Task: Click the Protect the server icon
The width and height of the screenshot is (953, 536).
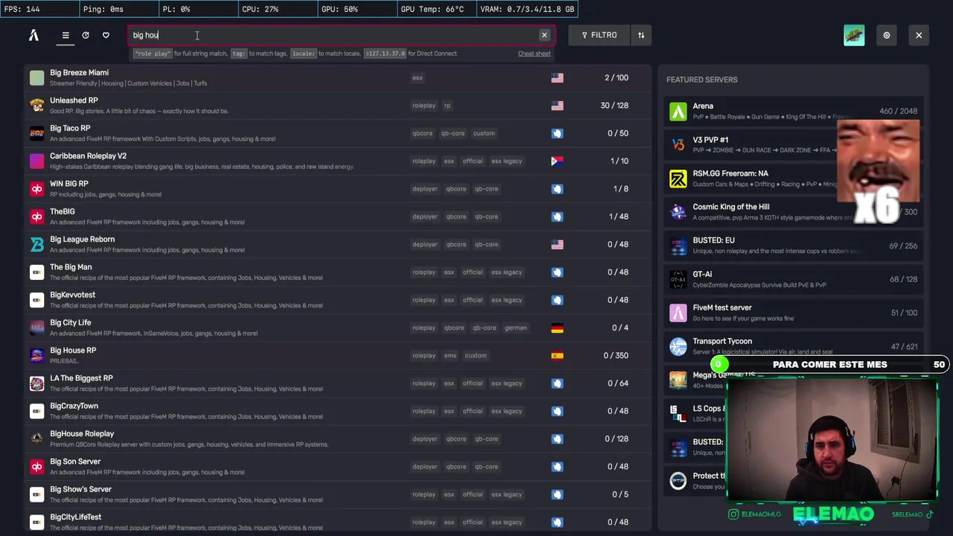Action: tap(678, 481)
